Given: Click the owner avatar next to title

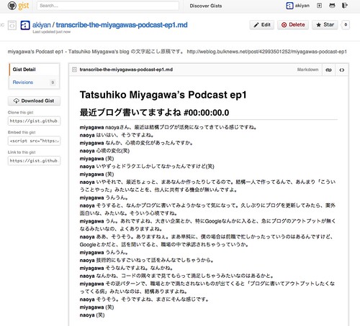Looking at the screenshot, I should point(25,25).
